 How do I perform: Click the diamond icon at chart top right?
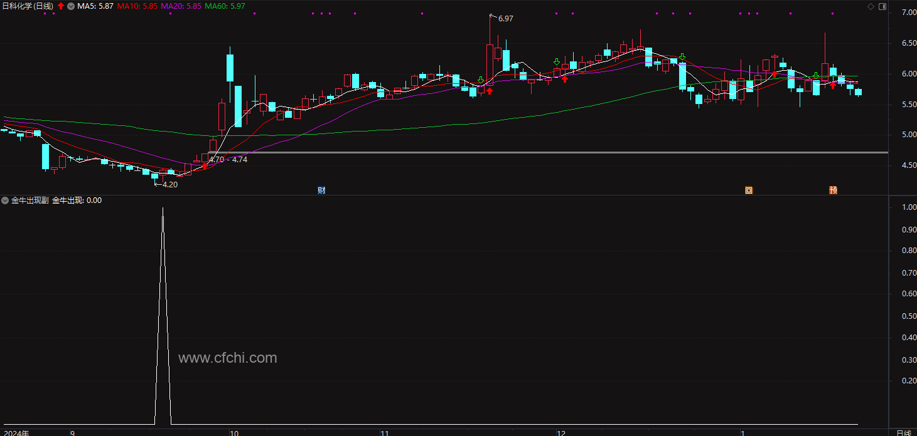click(x=871, y=6)
